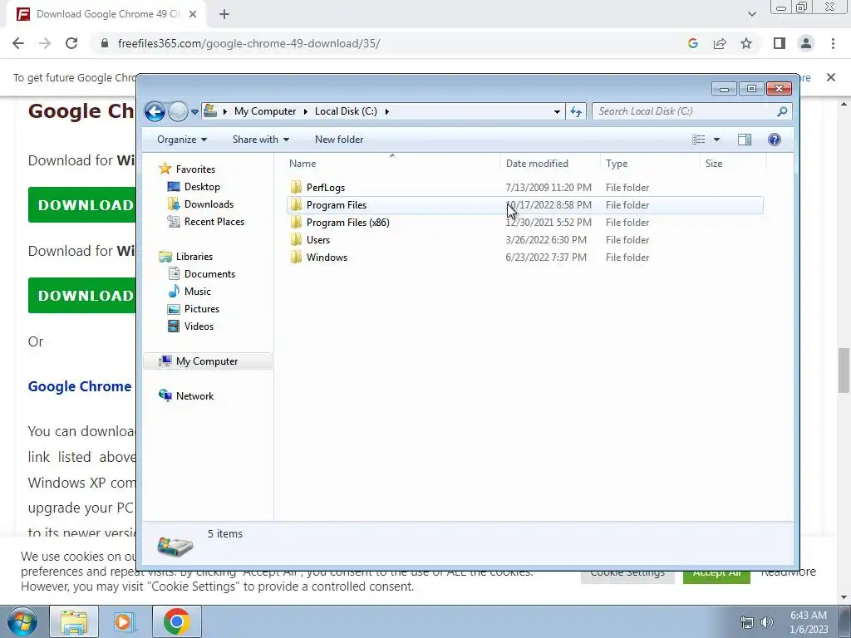
Task: Sort by Size column header
Action: (x=733, y=164)
